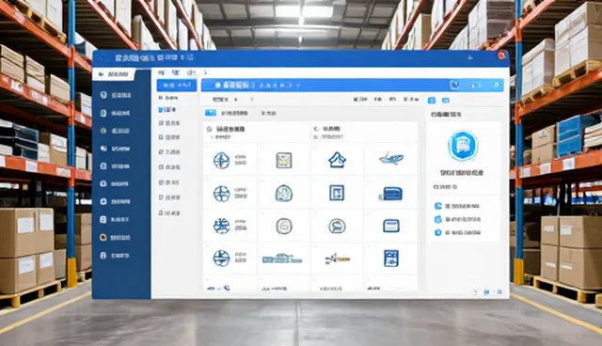The height and width of the screenshot is (346, 602).
Task: Select the white tab above the dark sidebar
Action: pos(114,74)
